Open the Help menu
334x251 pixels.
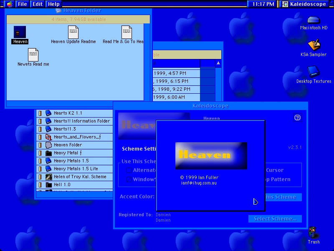(53, 4)
